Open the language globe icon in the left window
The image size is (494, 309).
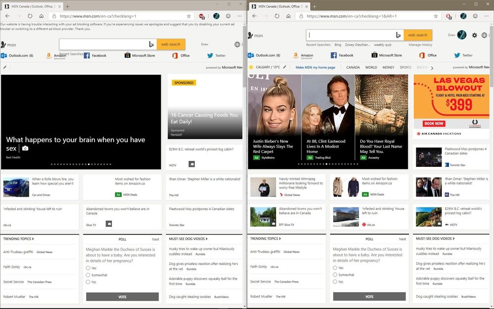(x=237, y=45)
